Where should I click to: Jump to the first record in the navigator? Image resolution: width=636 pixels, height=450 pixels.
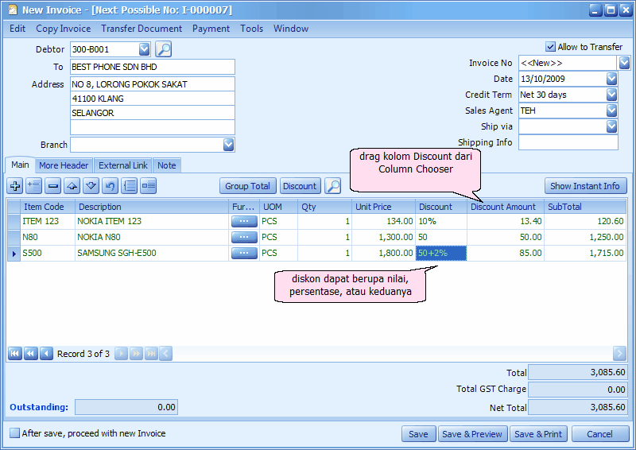(15, 354)
